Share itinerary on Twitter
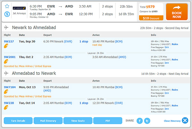Screen dimensions: 192x129 pos(147,121)
